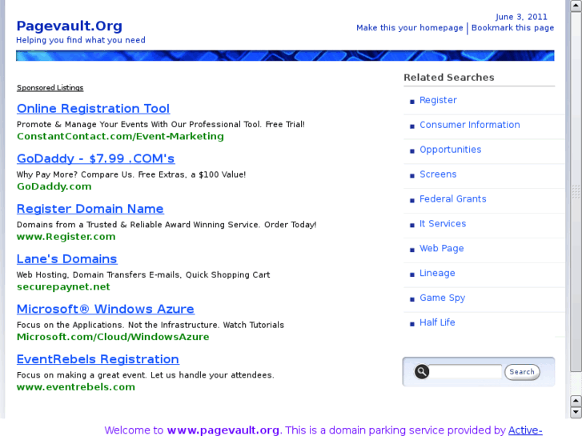Viewport: 582px width, 436px height.
Task: Click the 'Web Hosting, Domain Transfers' description
Action: point(143,274)
